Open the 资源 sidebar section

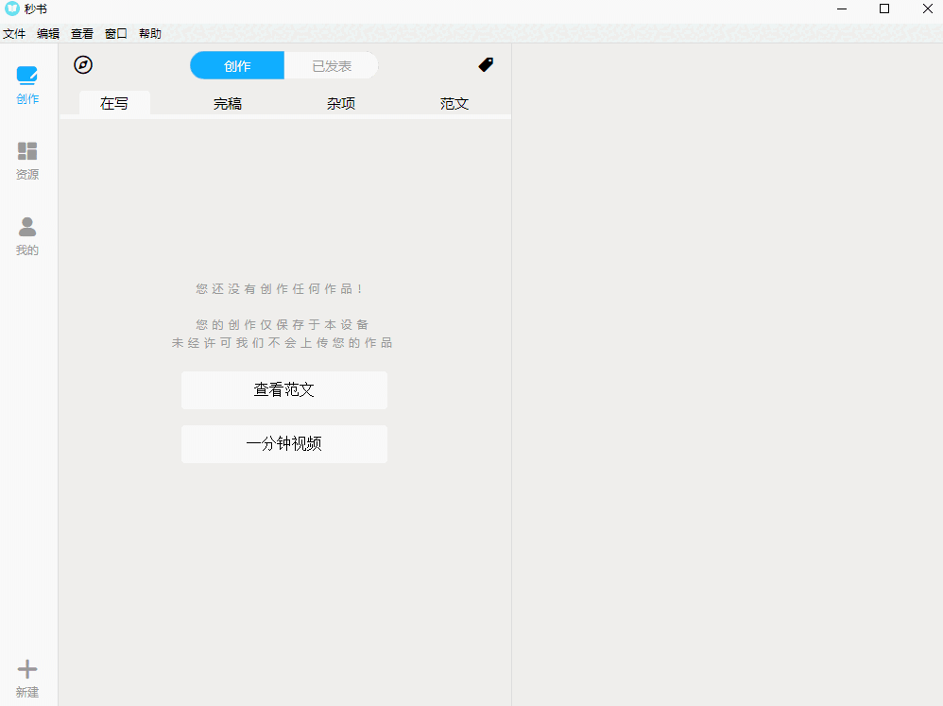[x=27, y=161]
